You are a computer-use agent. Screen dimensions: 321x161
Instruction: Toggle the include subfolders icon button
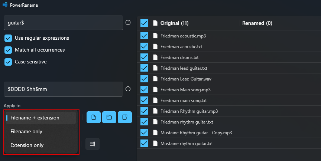125,117
